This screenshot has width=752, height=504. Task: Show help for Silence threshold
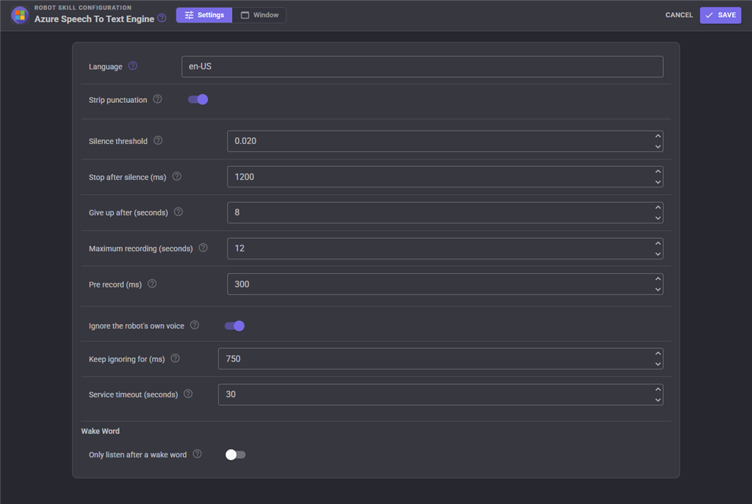pyautogui.click(x=158, y=140)
